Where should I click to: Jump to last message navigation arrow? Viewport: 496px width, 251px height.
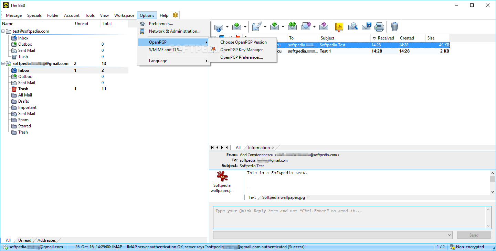227,148
